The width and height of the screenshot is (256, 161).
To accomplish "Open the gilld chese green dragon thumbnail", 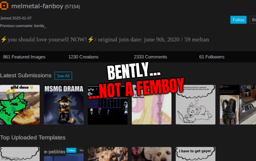I will (x=20, y=105).
